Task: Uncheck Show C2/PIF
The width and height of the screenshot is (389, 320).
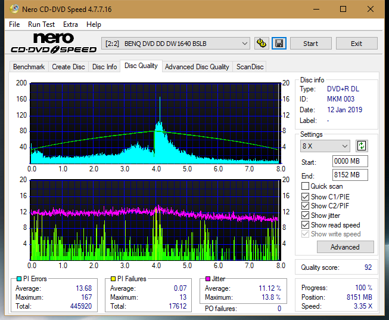Action: 305,205
